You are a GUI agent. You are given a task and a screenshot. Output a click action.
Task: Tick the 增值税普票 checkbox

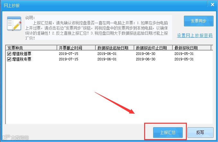(9, 54)
